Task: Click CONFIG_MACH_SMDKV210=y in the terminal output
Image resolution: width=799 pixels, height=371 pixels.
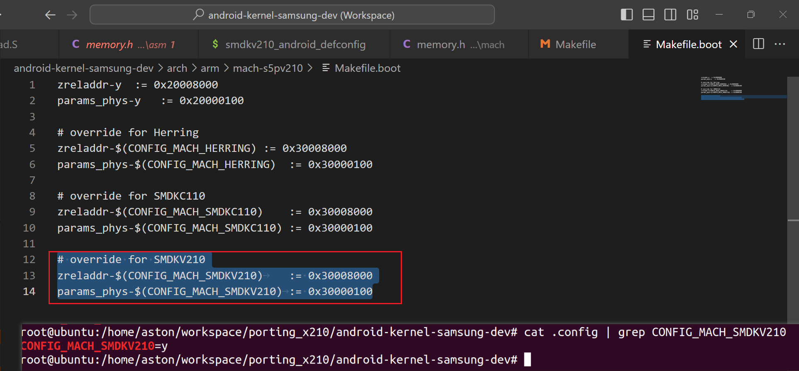Action: click(x=95, y=346)
